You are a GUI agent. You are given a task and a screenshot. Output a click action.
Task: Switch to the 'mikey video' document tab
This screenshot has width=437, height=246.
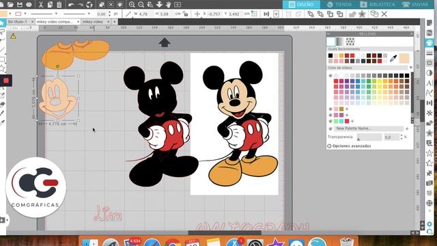[x=93, y=22]
